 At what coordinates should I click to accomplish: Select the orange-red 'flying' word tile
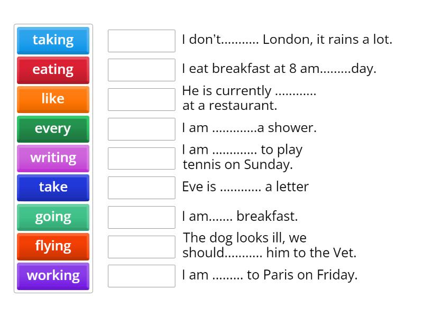point(53,246)
